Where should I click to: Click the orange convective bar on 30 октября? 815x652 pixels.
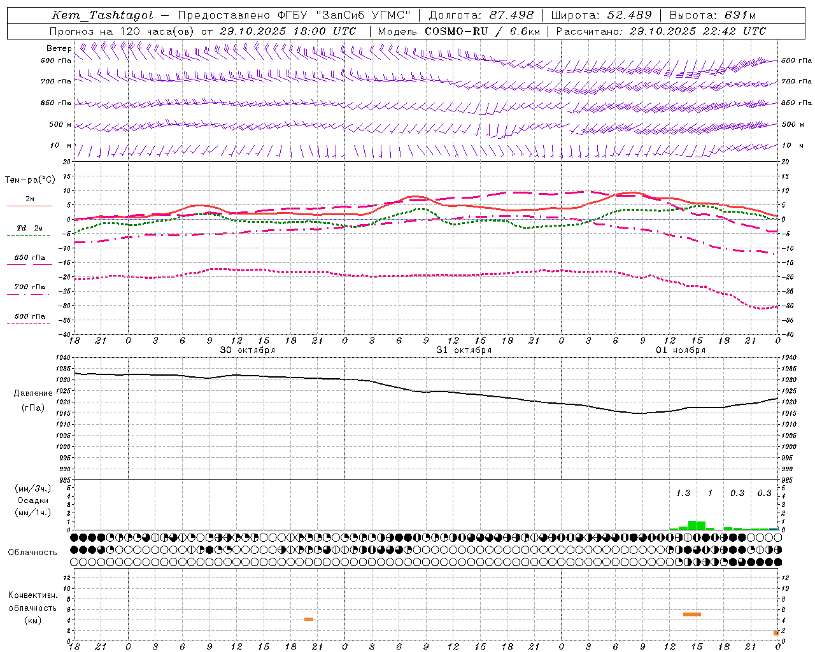point(308,619)
